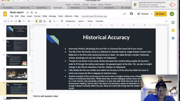Open the Help menu
The image size is (180, 101).
pos(76,16)
